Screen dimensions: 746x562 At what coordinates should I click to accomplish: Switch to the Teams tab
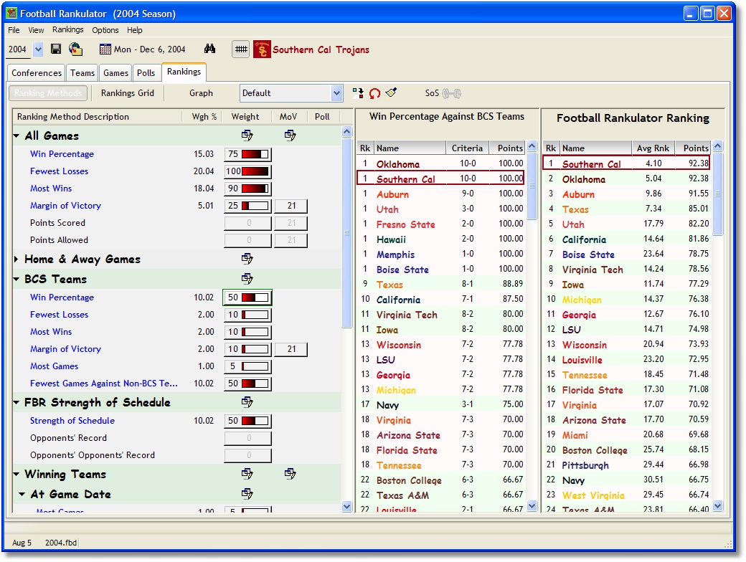pos(82,72)
